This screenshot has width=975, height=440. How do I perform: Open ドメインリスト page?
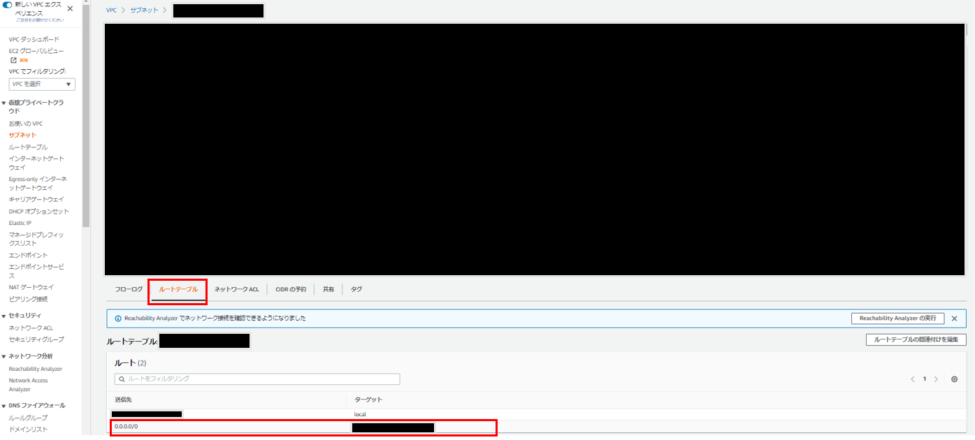pyautogui.click(x=28, y=430)
